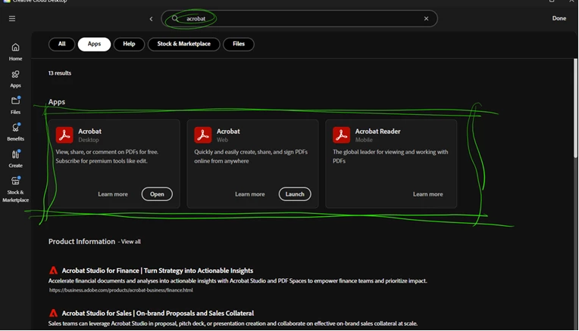View all Product Information results
579x331 pixels.
(130, 242)
